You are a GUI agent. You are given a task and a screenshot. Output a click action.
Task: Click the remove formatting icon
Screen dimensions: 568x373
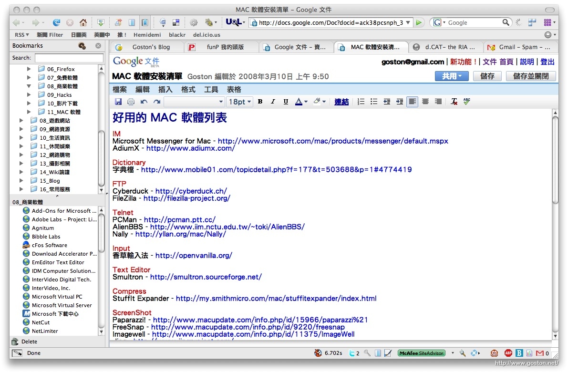[454, 102]
